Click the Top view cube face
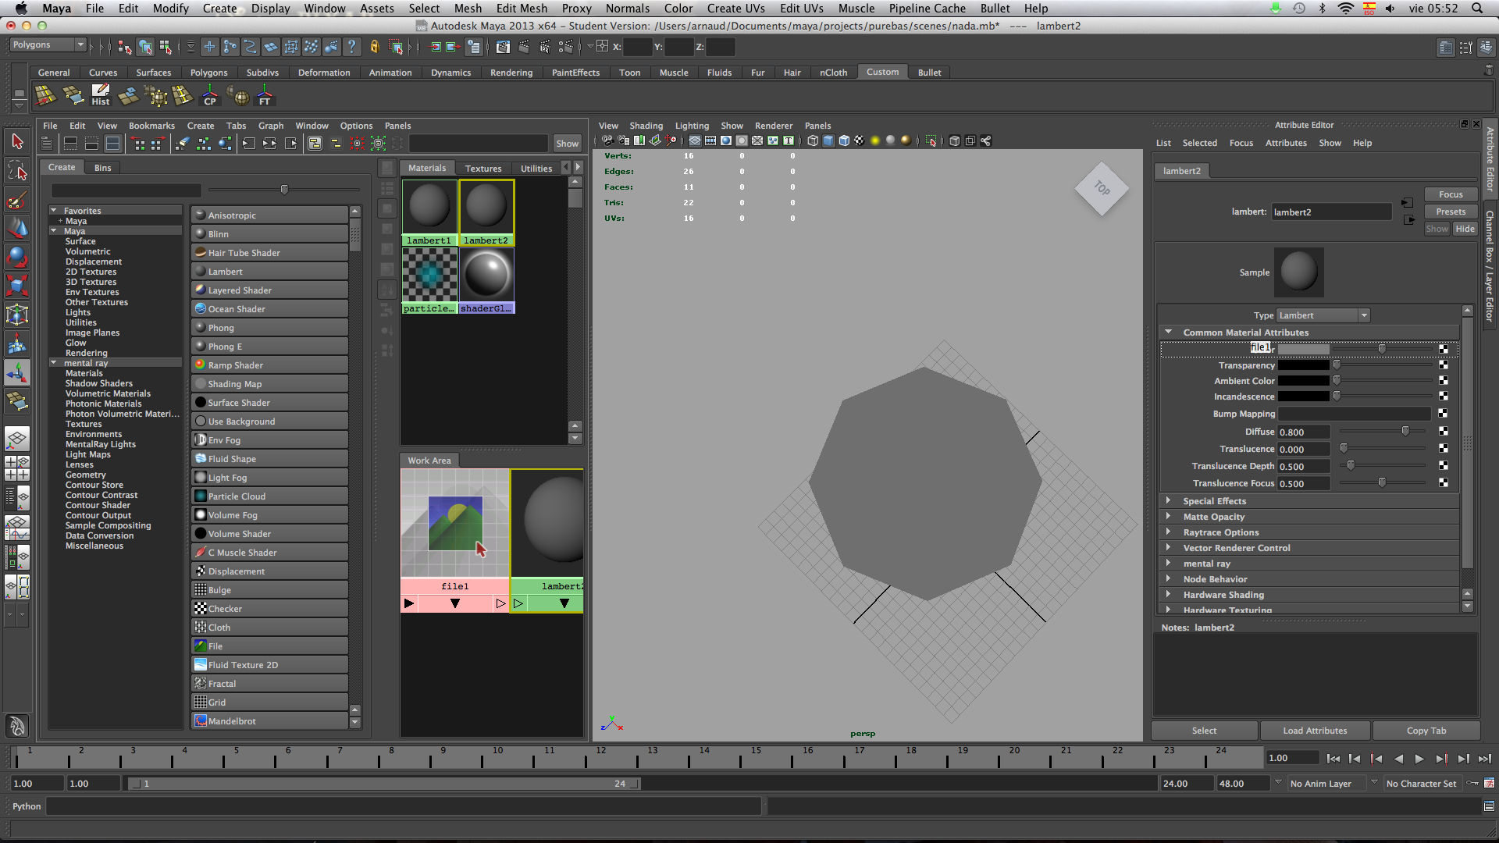 1101,189
